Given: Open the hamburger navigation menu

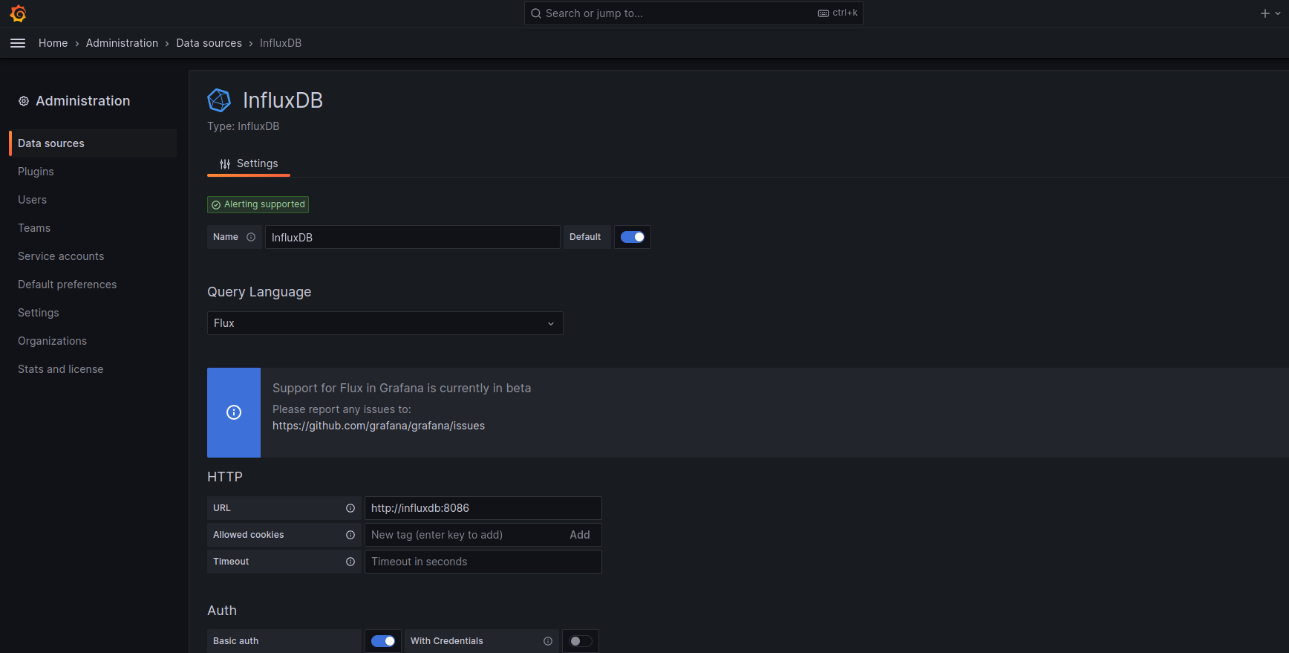Looking at the screenshot, I should pos(18,43).
